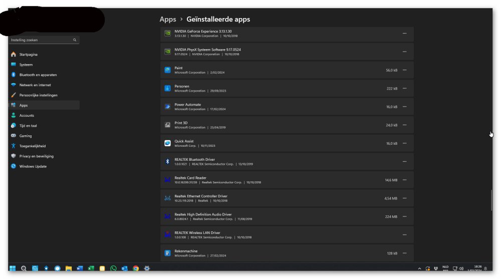Viewport: 501px width, 279px height.
Task: Open the three-dot menu for Personen
Action: click(x=404, y=89)
